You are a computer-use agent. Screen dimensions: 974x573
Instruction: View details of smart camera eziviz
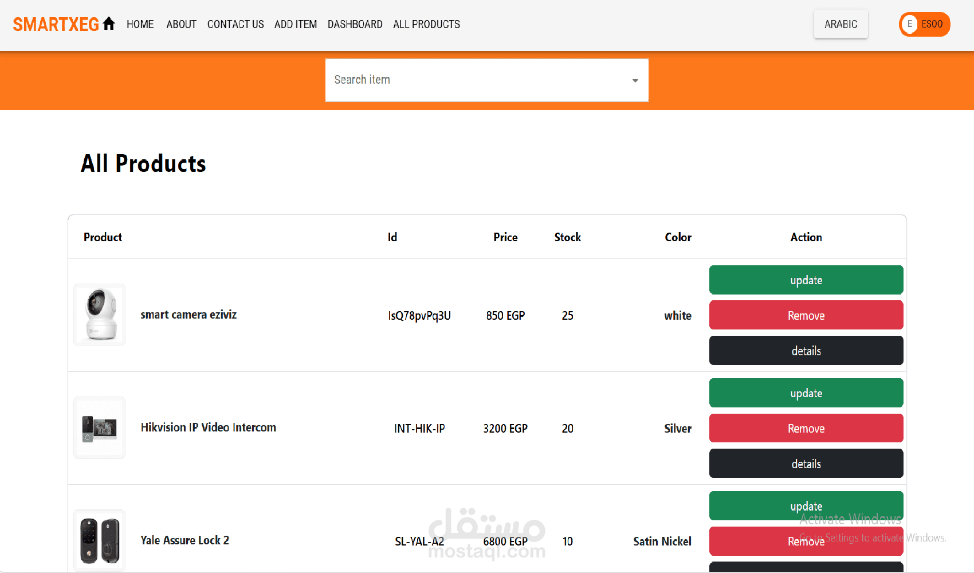pos(806,351)
